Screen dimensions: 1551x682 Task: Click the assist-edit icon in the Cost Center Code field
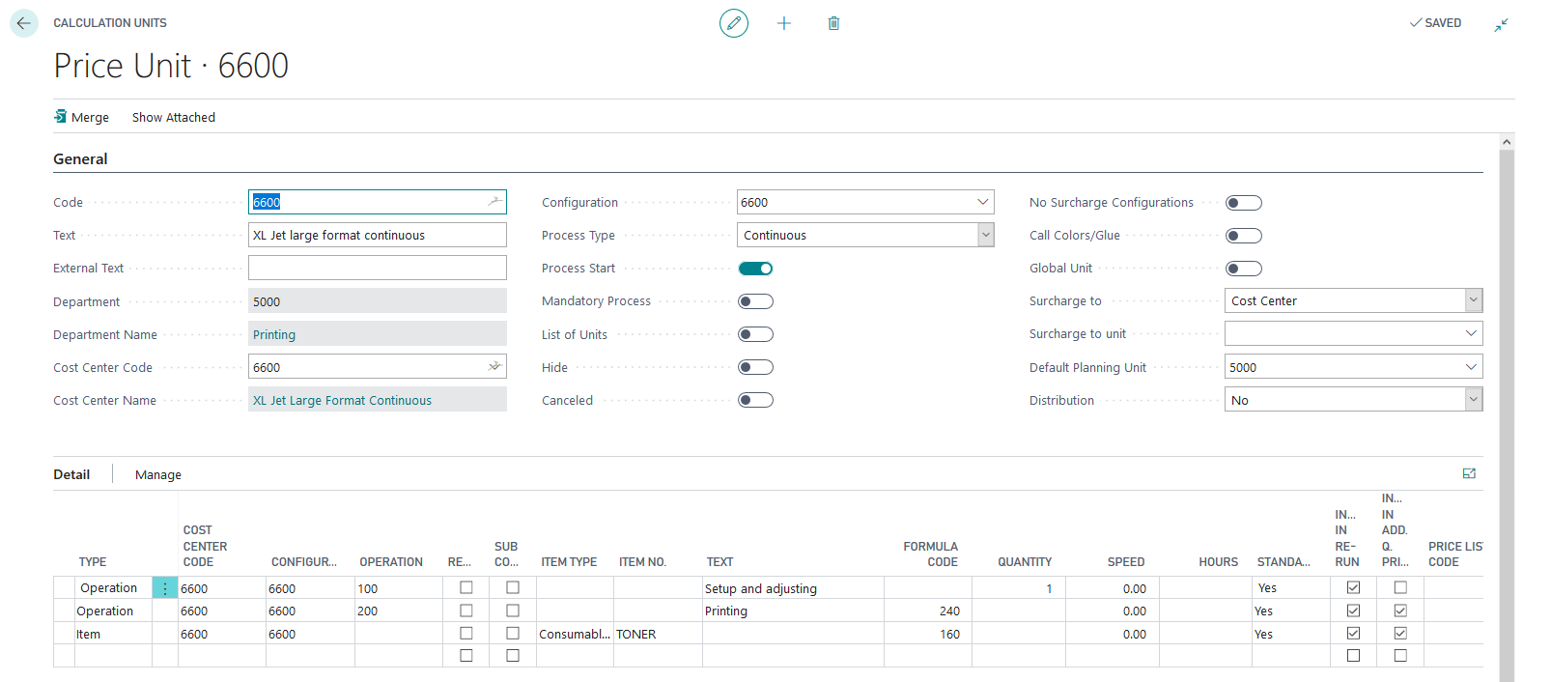click(494, 366)
